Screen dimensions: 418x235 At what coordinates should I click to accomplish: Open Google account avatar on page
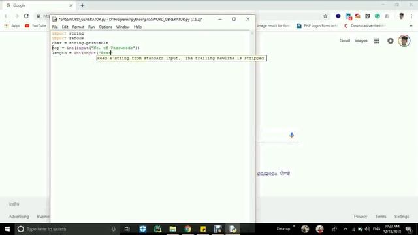point(404,40)
